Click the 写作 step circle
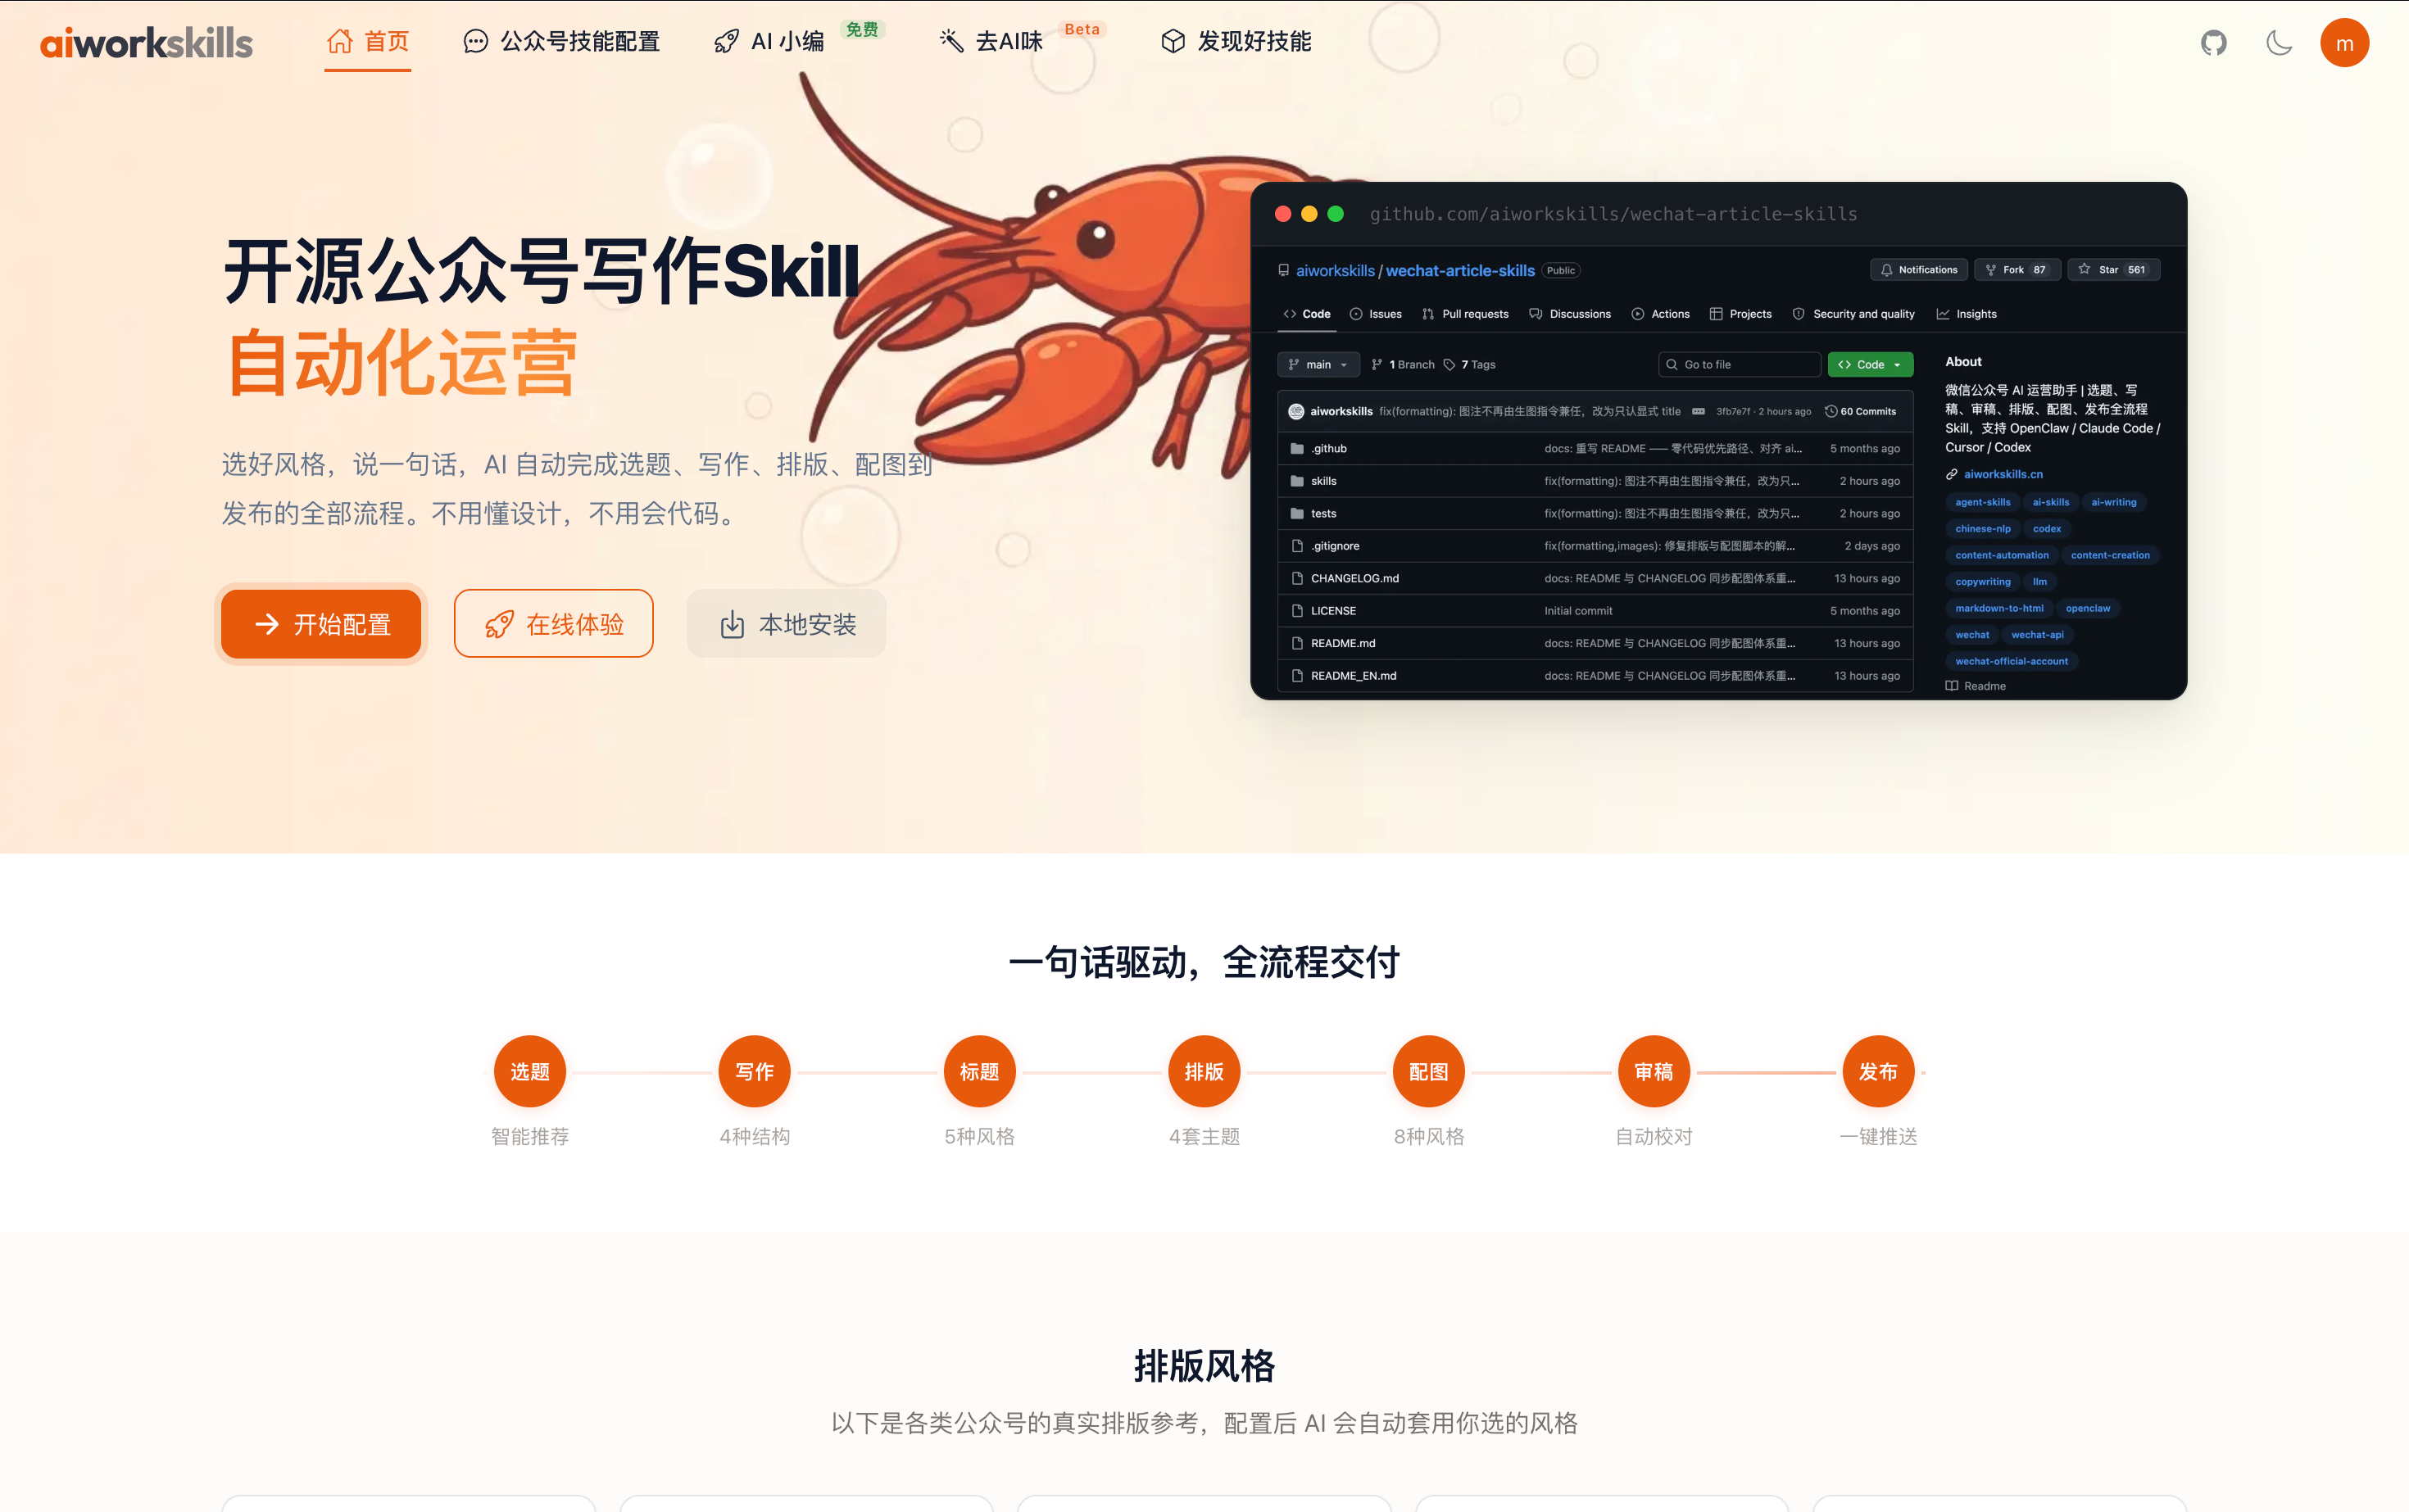 tap(755, 1071)
